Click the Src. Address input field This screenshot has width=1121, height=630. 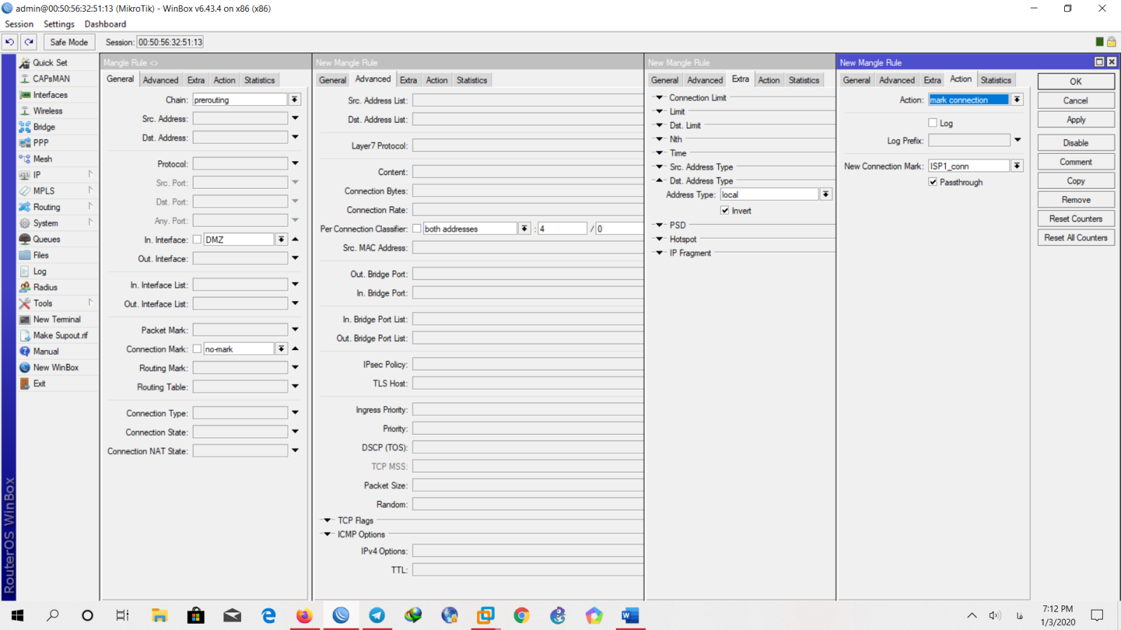coord(240,119)
